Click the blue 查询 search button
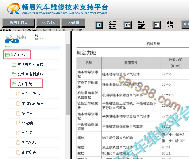Viewport: 189px width, 159px height. click(12, 41)
